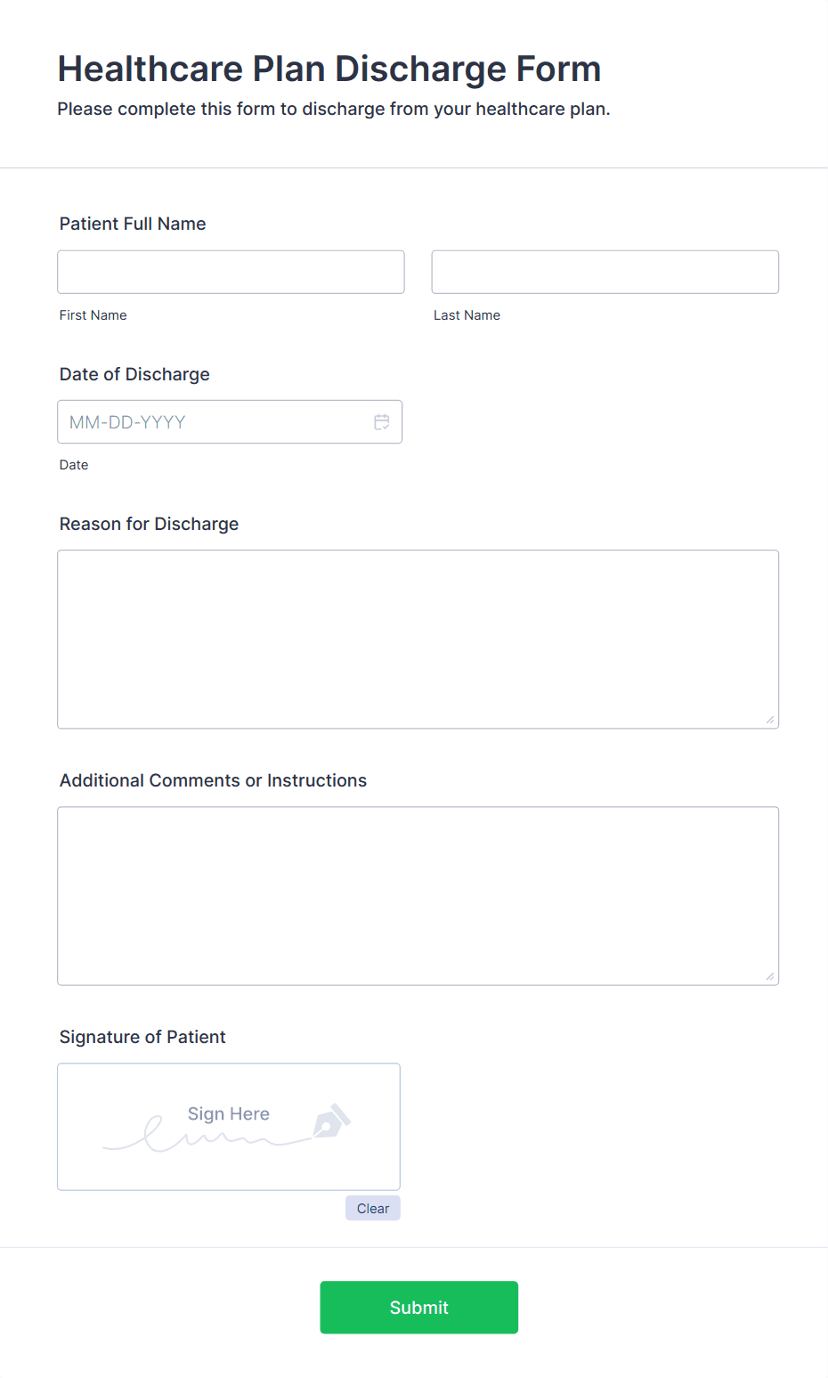The width and height of the screenshot is (828, 1378).
Task: Click the First Name input field
Action: click(x=230, y=272)
